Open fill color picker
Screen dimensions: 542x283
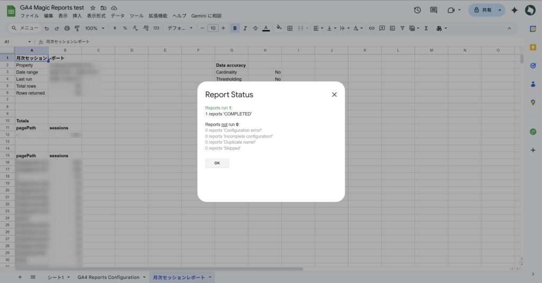[x=279, y=28]
